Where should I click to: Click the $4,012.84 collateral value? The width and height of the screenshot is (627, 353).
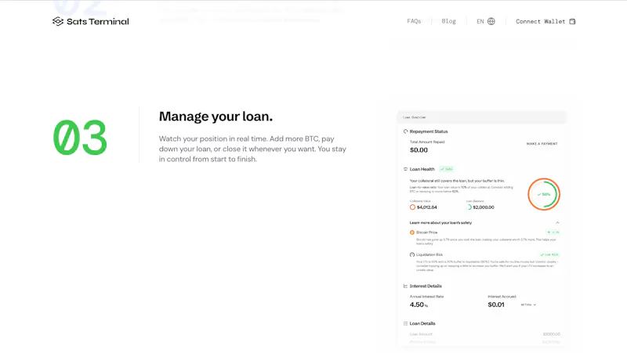(x=426, y=207)
